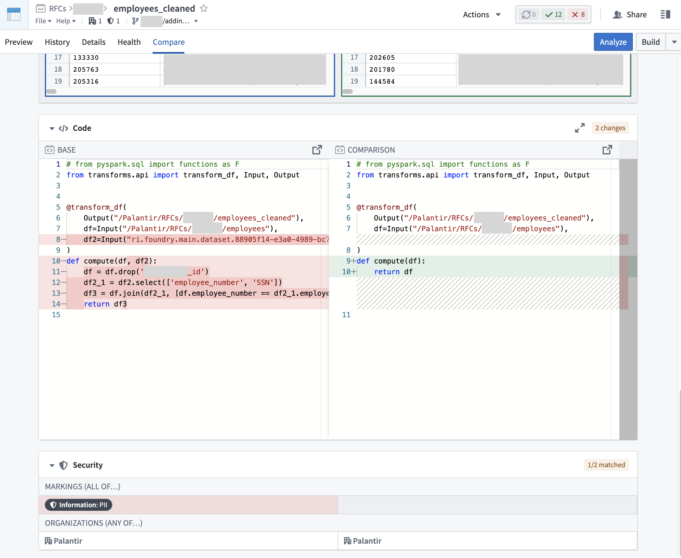Click the Analyze button

click(613, 42)
